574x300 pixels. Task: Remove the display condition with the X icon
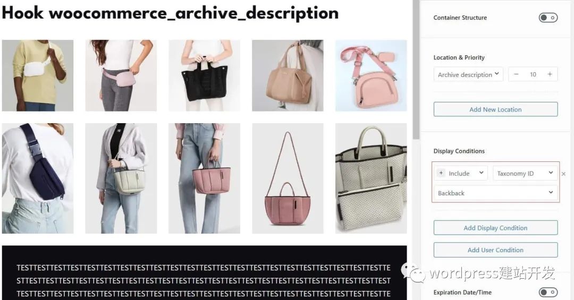tap(563, 174)
